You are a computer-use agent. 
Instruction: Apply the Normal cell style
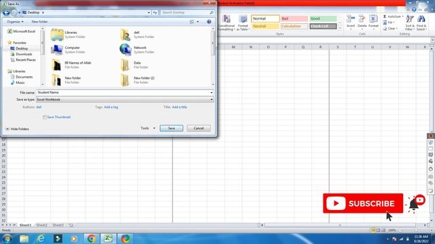point(265,18)
